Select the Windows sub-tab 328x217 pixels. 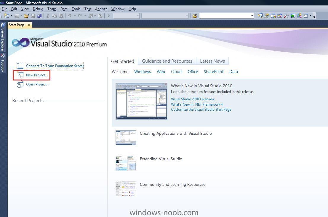(143, 72)
